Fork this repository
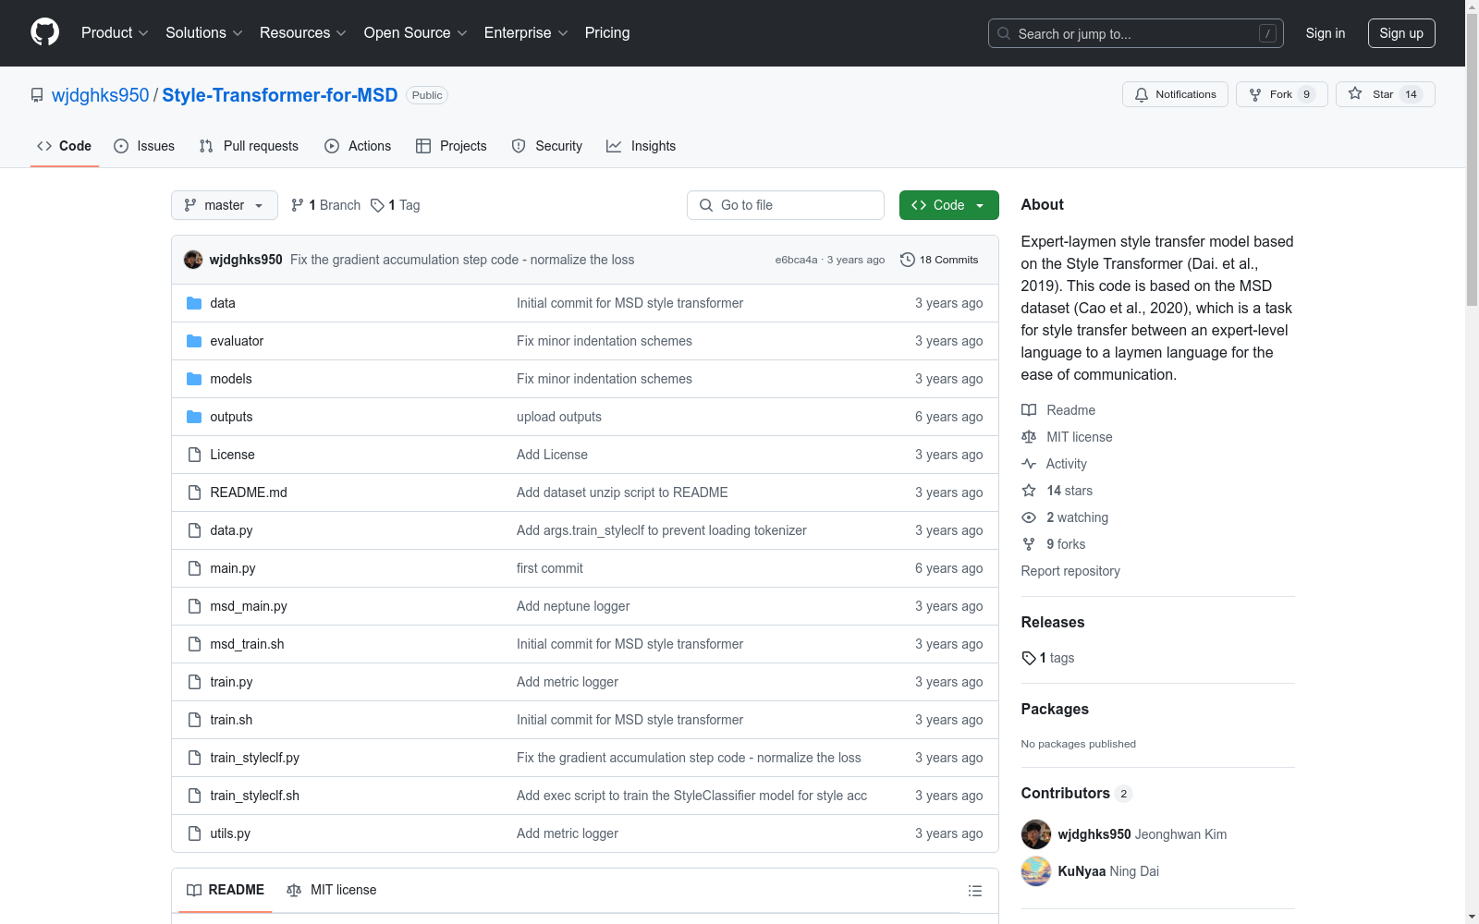 click(x=1281, y=94)
